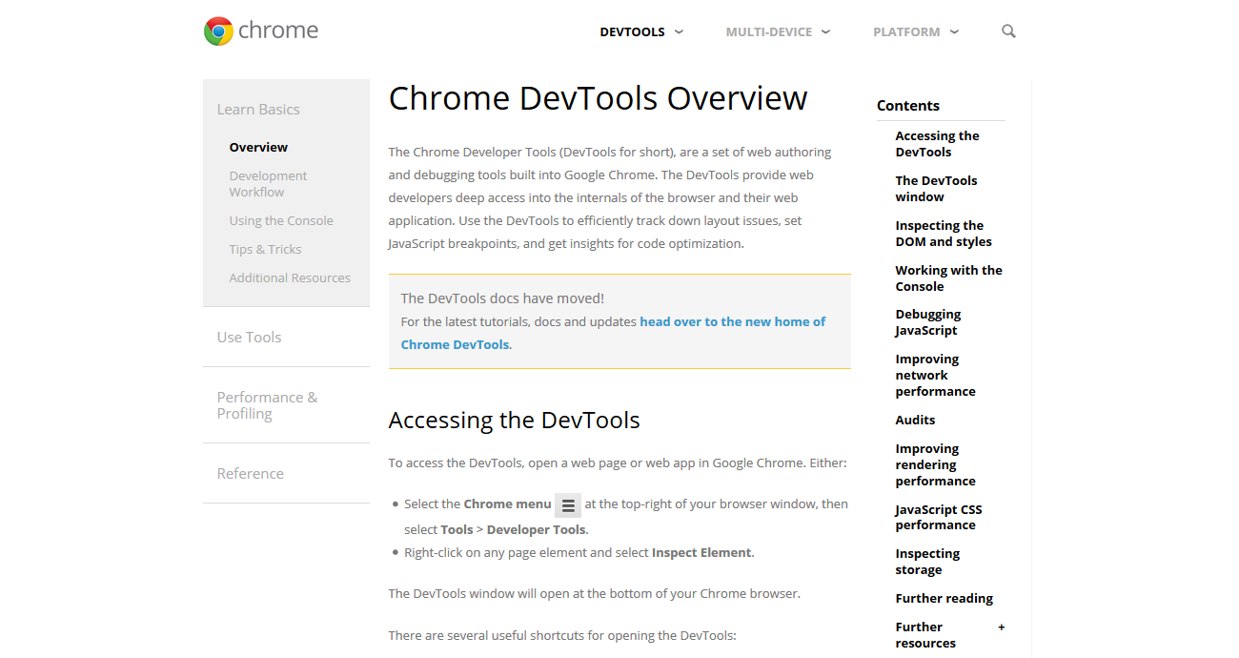The image size is (1239, 658).
Task: Click the bold 'Inspect Element' text
Action: (x=701, y=552)
